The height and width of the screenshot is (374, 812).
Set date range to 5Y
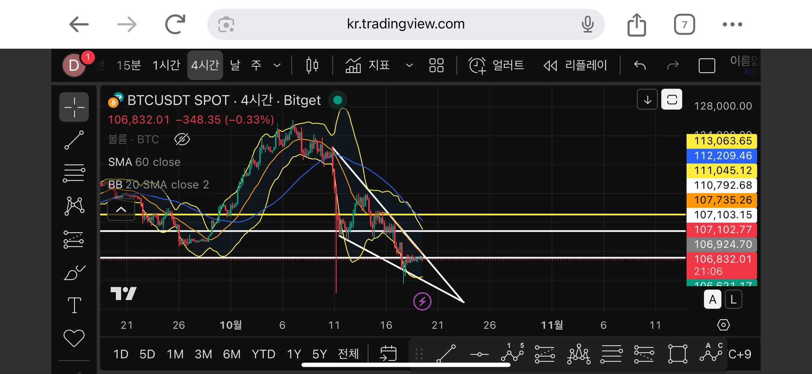pos(320,354)
